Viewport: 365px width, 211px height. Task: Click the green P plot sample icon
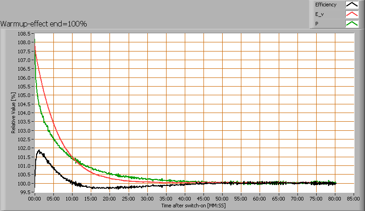click(351, 24)
